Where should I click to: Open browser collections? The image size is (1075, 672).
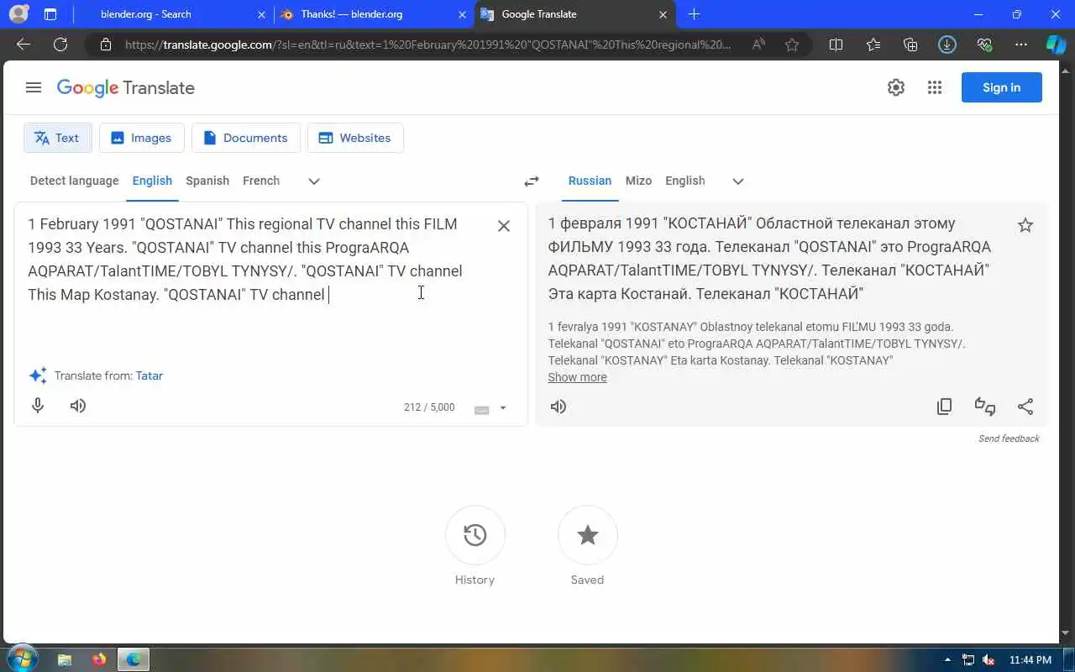click(910, 45)
